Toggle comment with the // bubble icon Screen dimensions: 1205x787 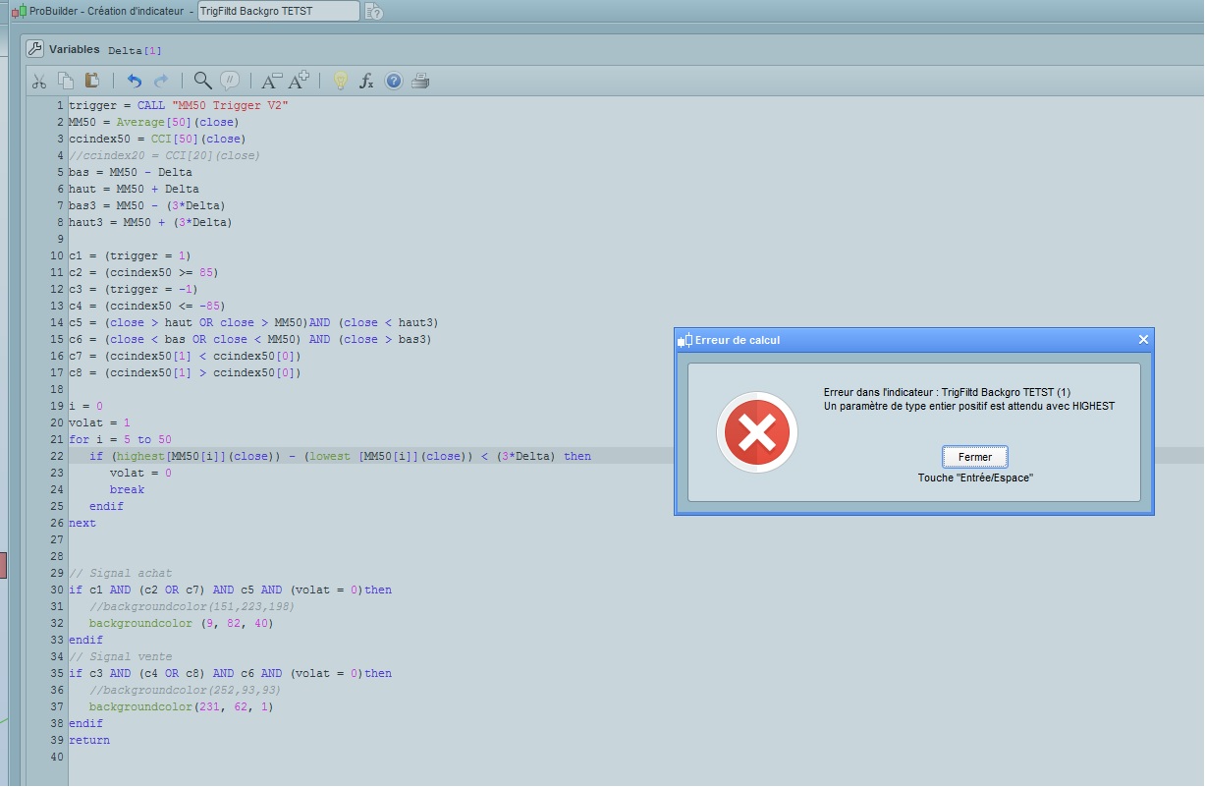229,81
